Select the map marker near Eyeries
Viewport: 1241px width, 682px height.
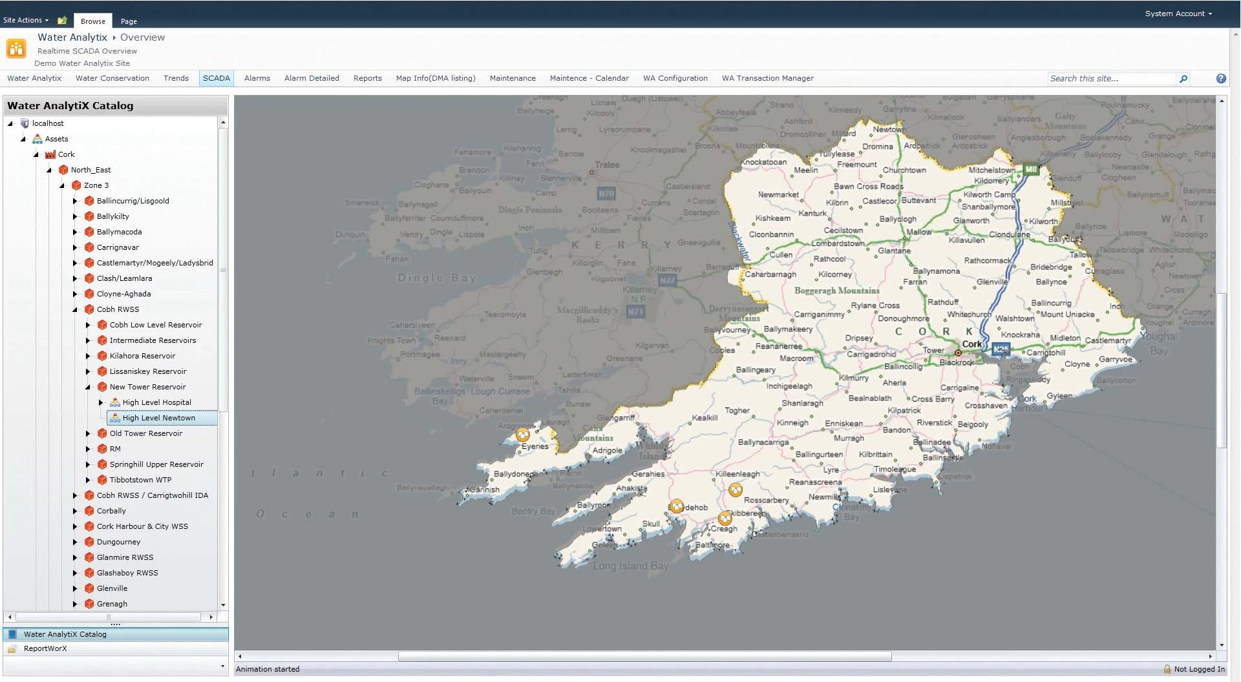pyautogui.click(x=524, y=435)
